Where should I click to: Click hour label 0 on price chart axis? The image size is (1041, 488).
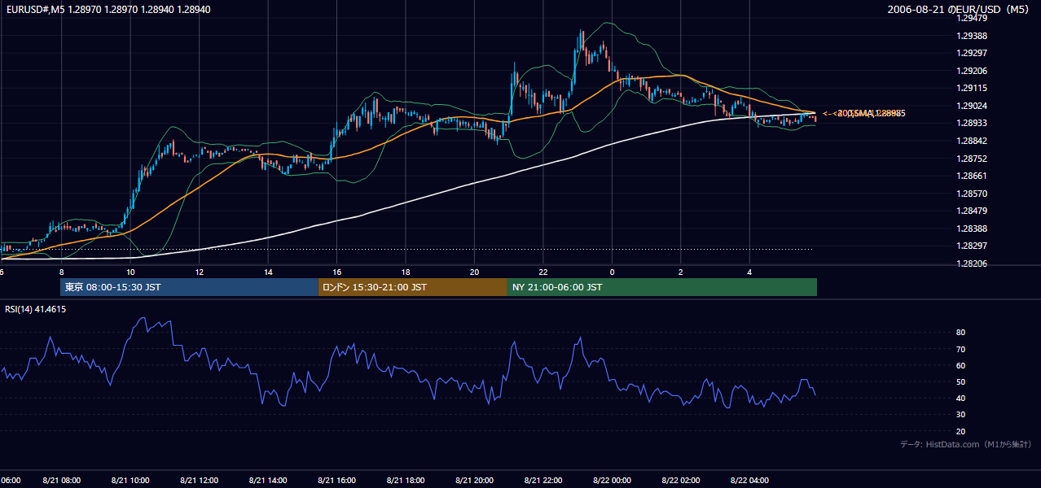(612, 272)
